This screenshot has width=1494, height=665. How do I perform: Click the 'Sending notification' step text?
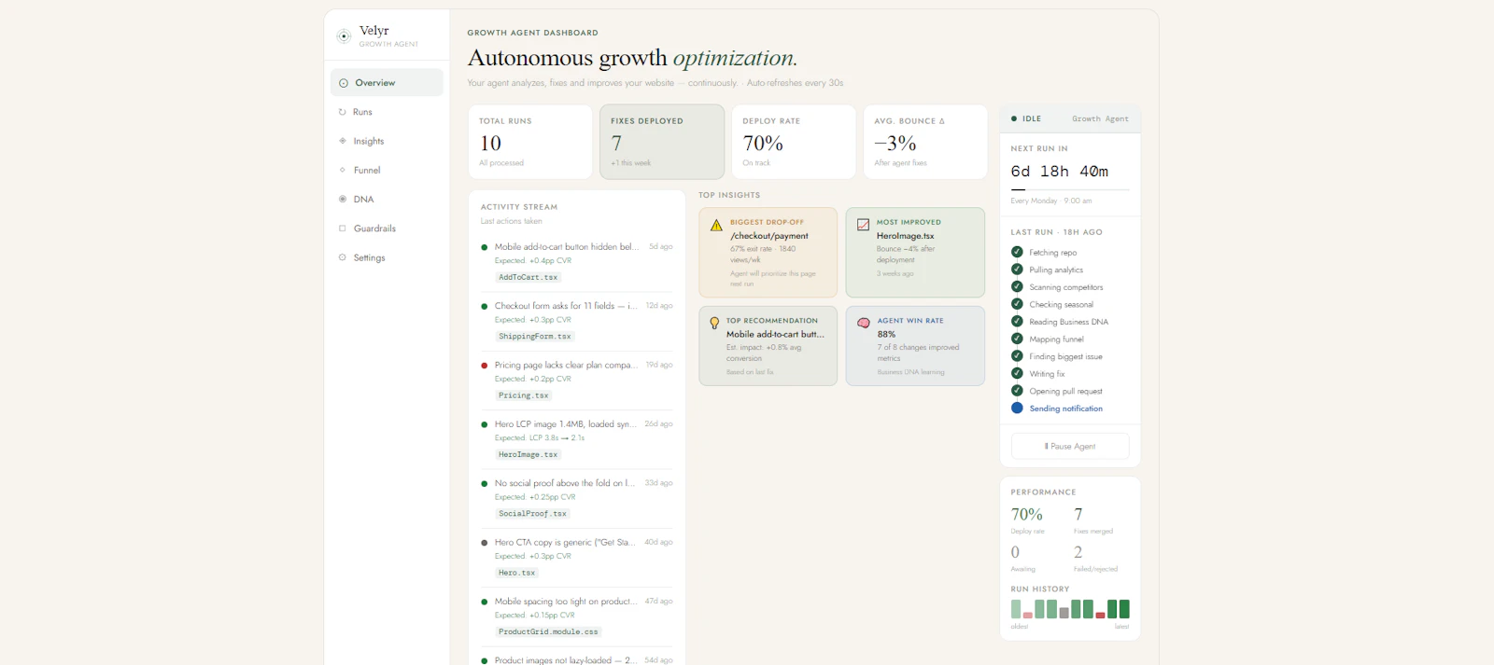tap(1066, 409)
